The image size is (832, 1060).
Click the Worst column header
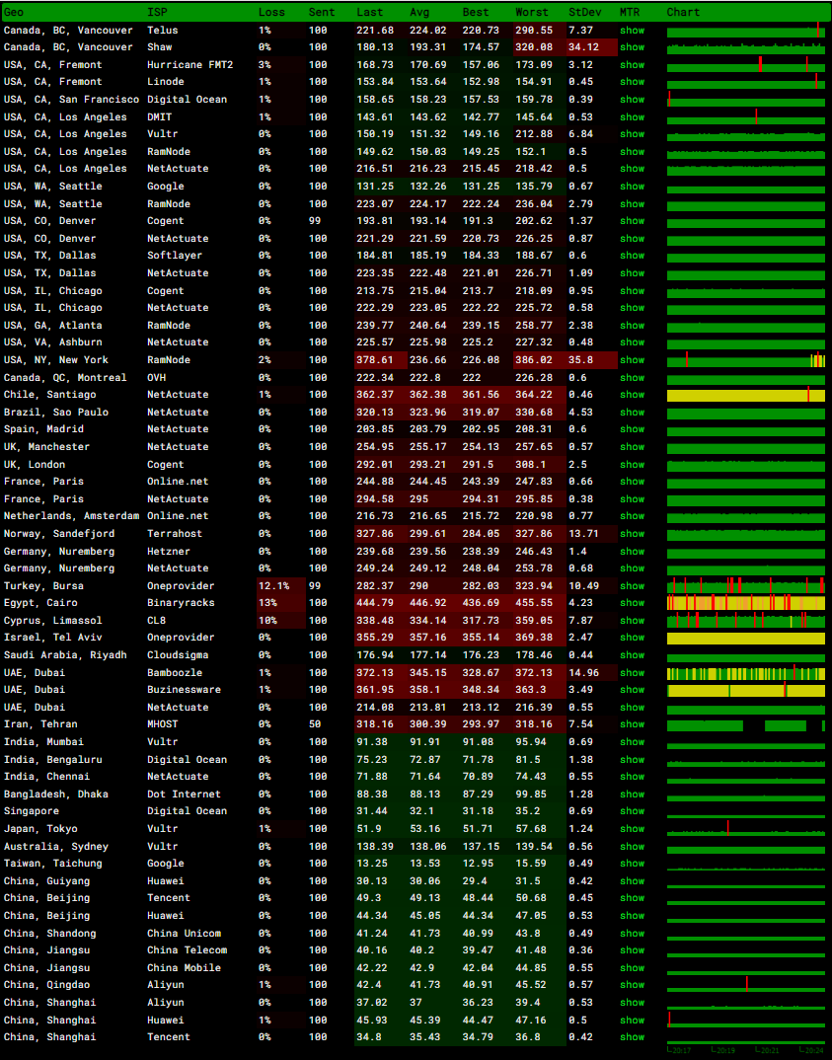[x=532, y=12]
